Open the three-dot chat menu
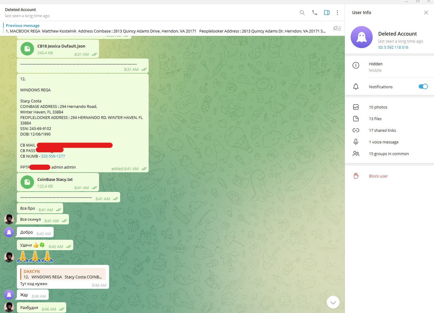The image size is (434, 313). [337, 13]
